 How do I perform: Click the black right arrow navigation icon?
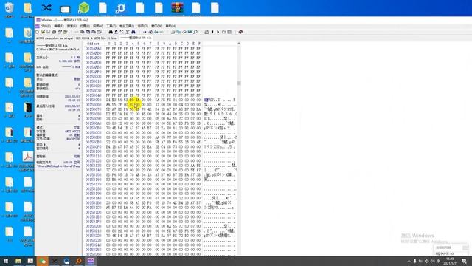click(218, 32)
